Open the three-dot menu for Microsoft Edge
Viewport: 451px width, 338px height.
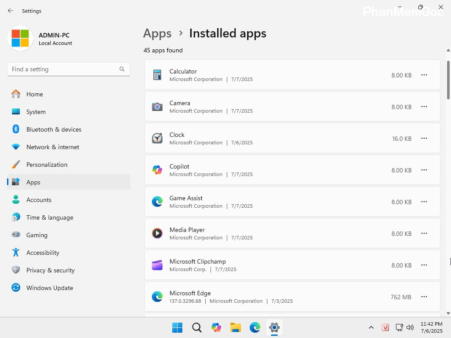[x=424, y=297]
